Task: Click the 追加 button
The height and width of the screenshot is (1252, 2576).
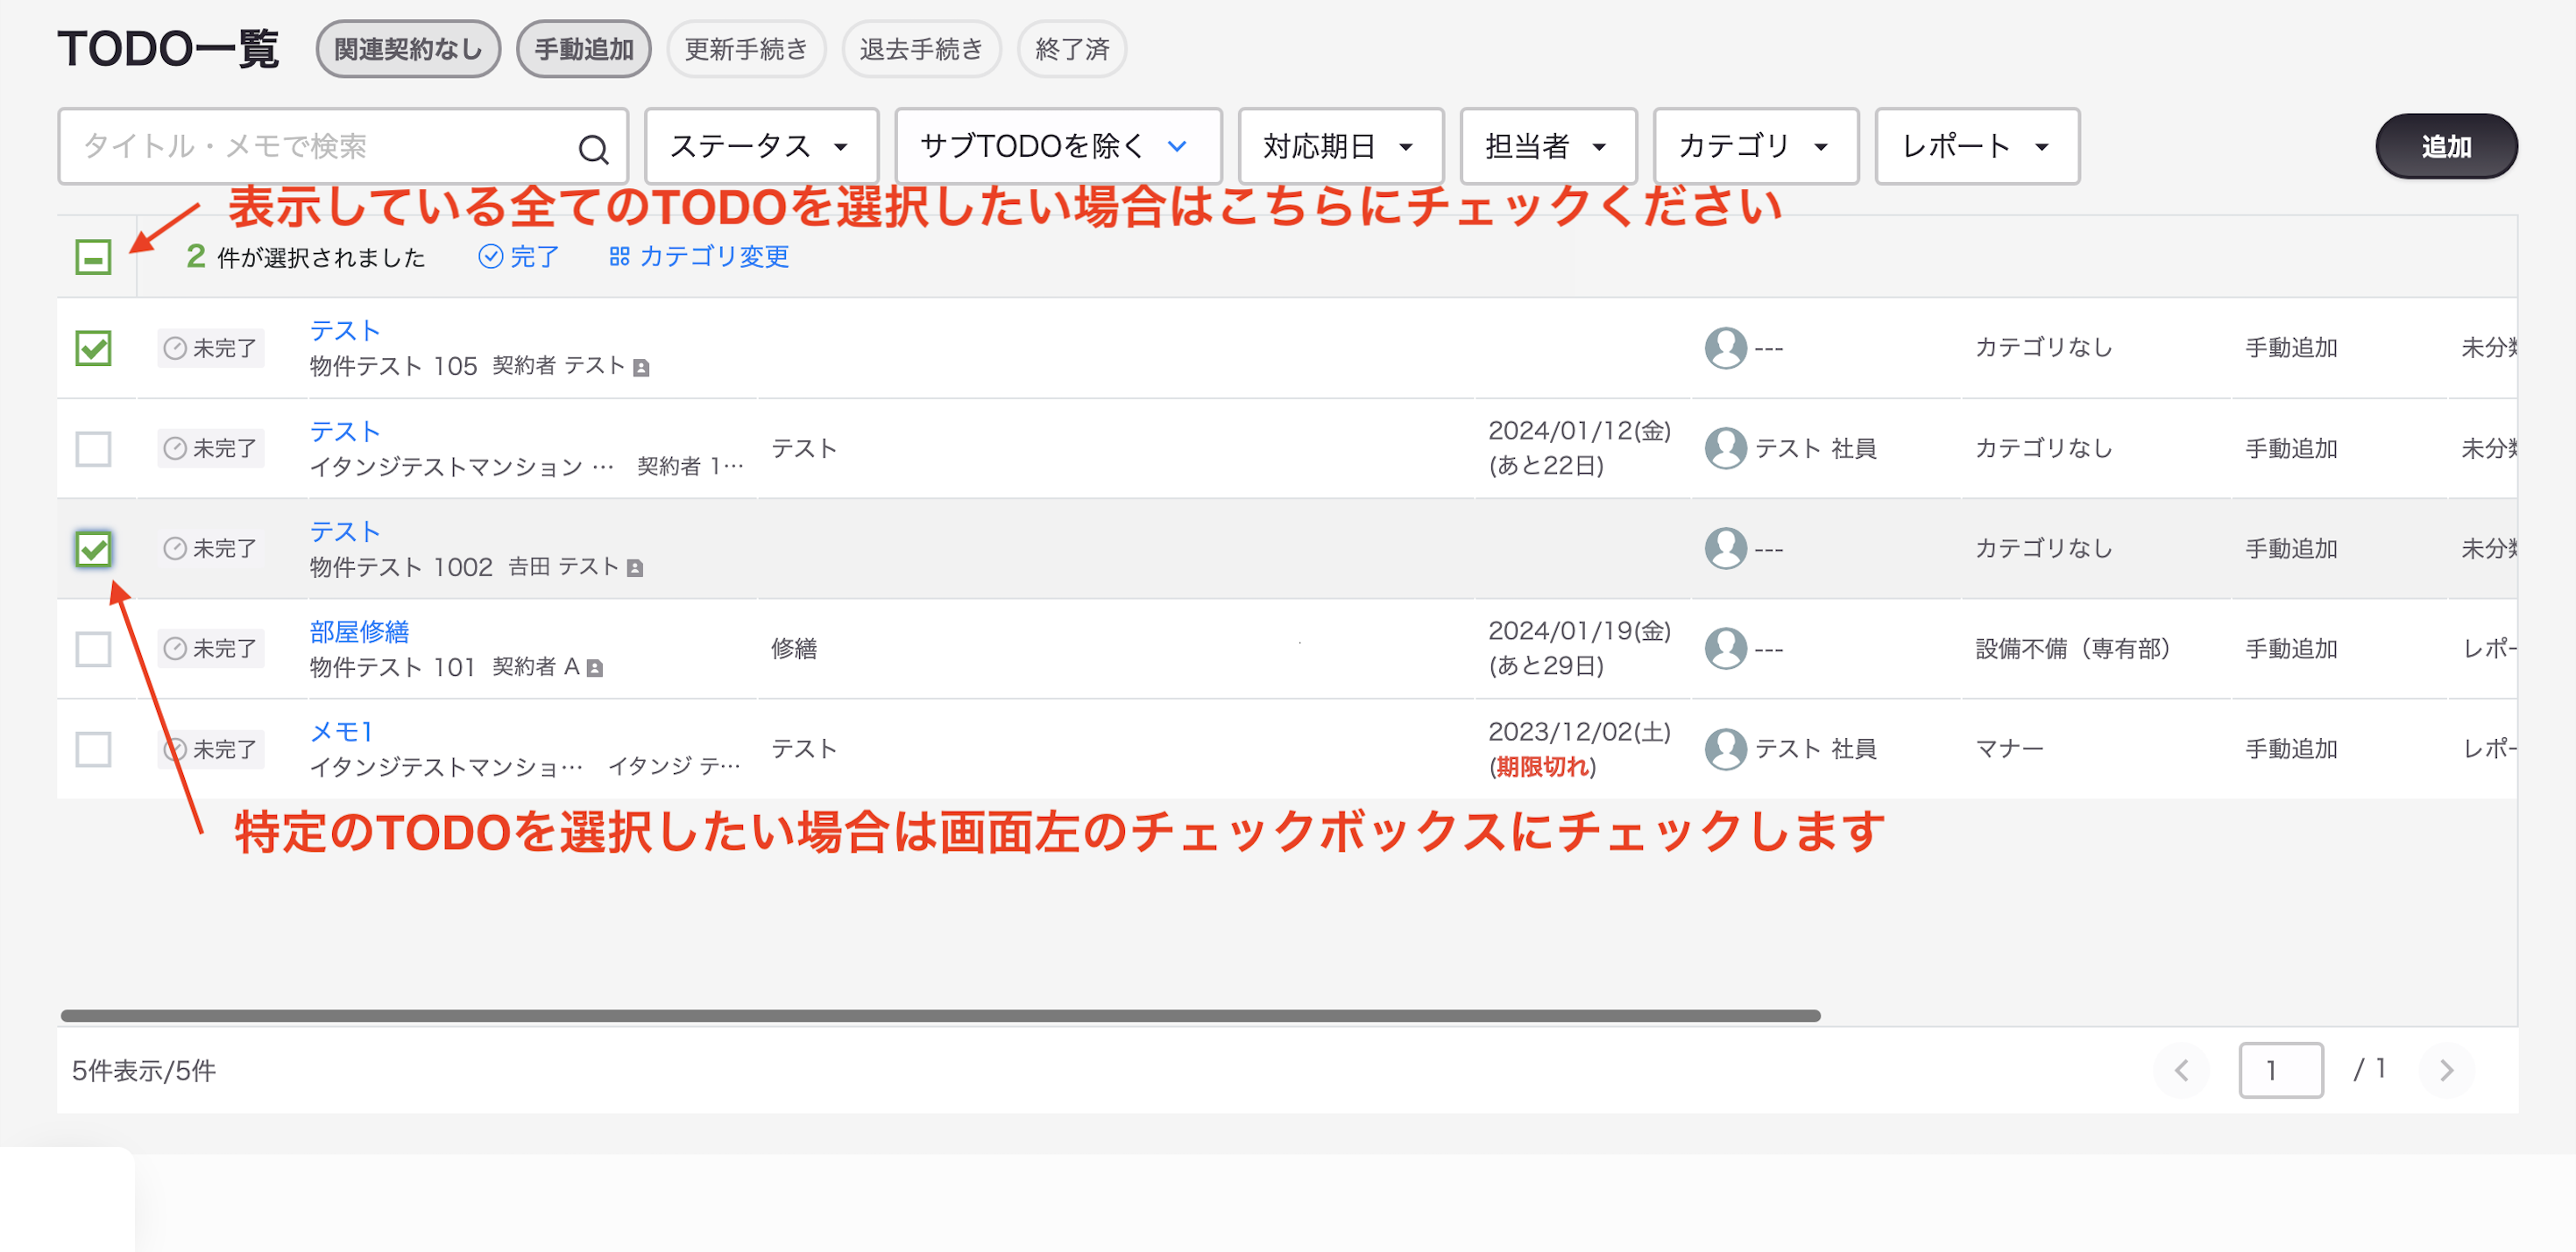Action: click(2446, 147)
